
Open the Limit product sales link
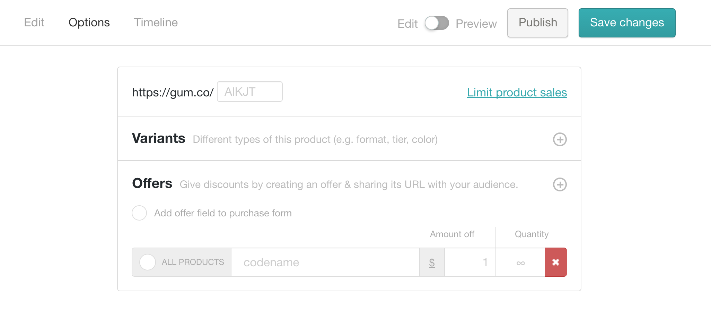click(517, 92)
